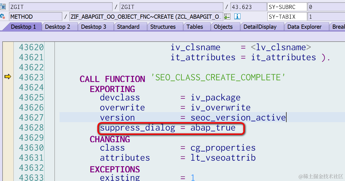Click the METHOD event type field

click(36, 17)
